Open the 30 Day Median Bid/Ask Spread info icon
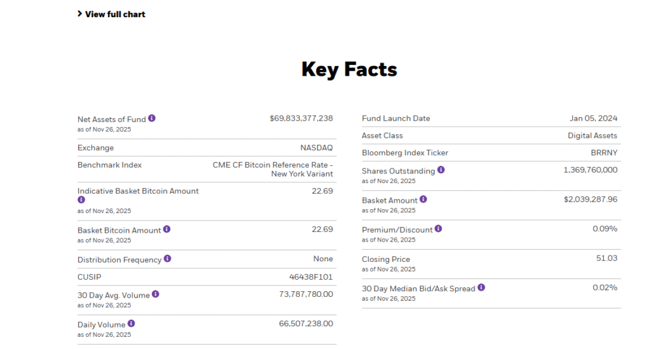651x349 pixels. coord(481,287)
